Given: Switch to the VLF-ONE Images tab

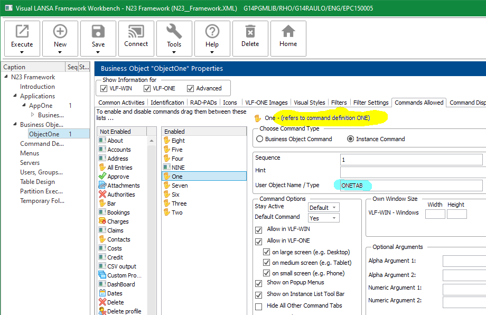Looking at the screenshot, I should pyautogui.click(x=267, y=103).
